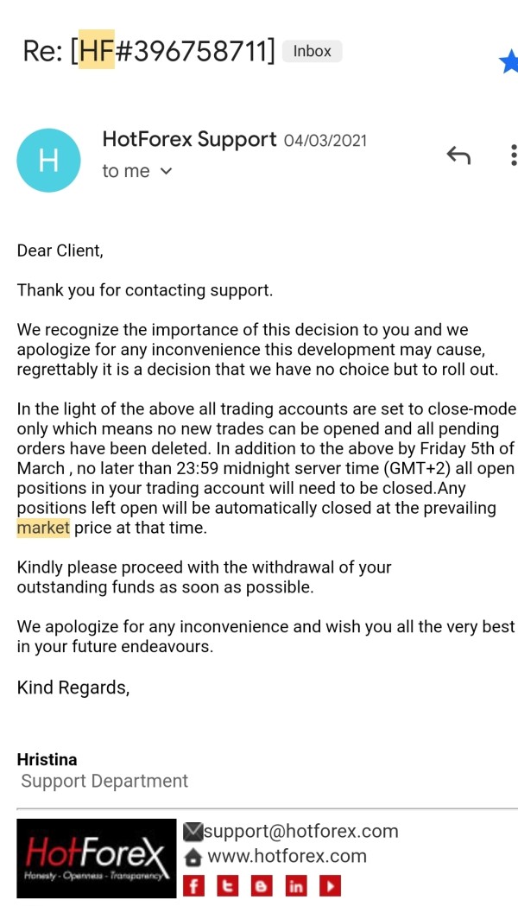This screenshot has width=518, height=906.
Task: Open HotForex Facebook page icon
Action: [x=193, y=885]
